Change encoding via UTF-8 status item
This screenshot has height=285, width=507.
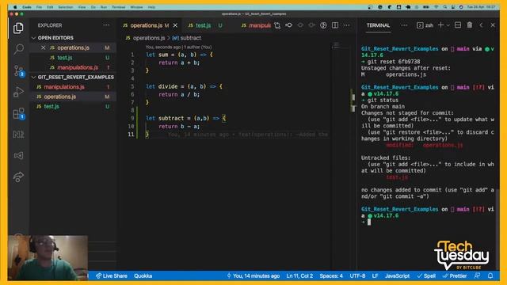click(x=357, y=275)
